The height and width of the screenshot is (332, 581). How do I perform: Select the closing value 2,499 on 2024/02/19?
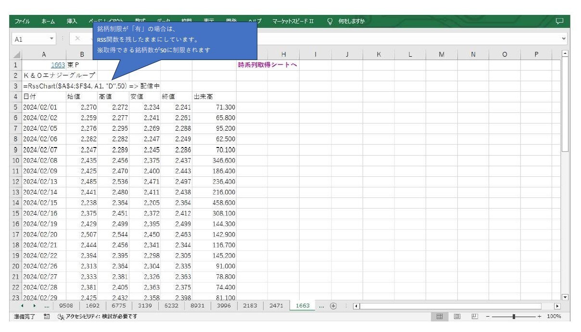176,224
